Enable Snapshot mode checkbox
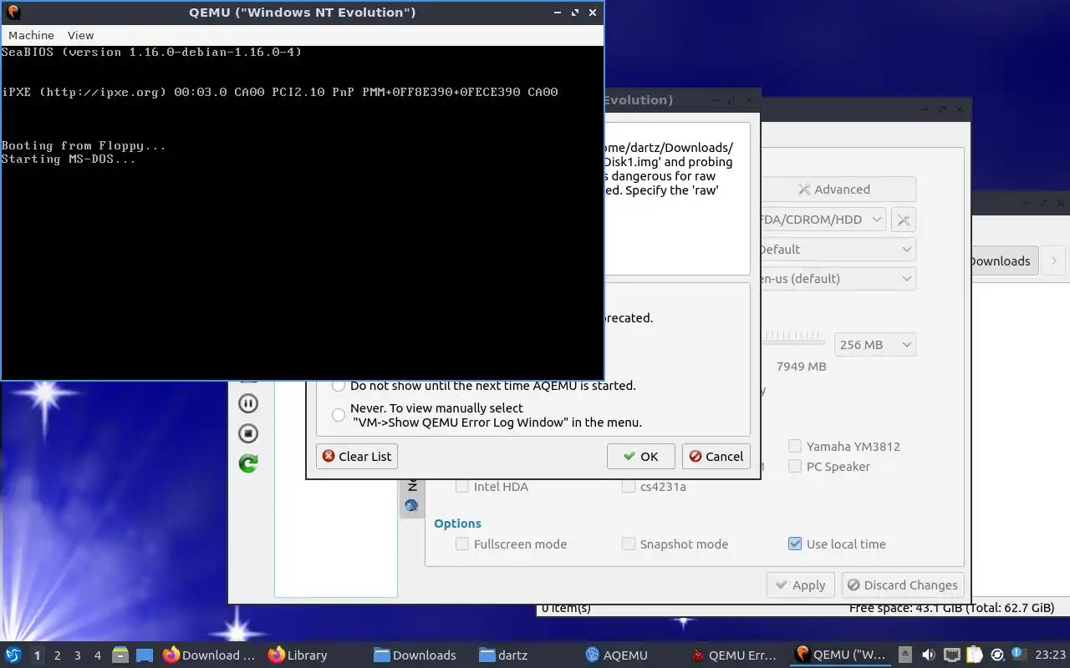This screenshot has width=1070, height=668. pyautogui.click(x=629, y=544)
